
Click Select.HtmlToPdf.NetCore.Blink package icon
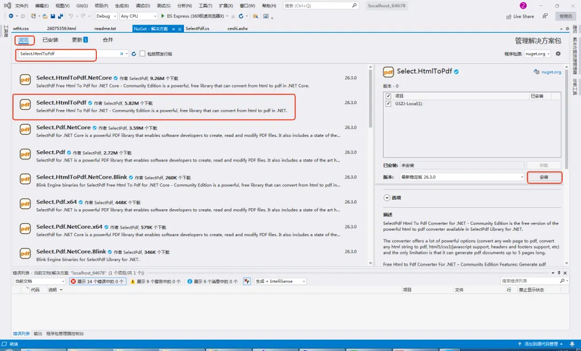tap(25, 179)
